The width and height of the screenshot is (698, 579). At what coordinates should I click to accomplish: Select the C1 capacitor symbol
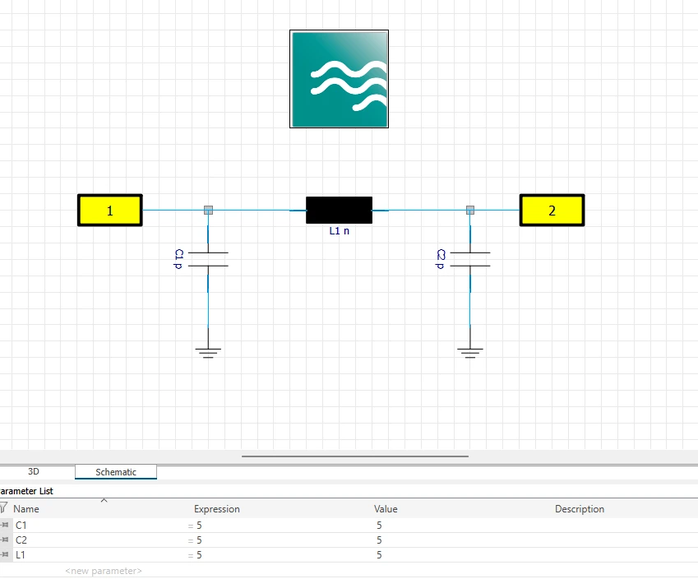[208, 259]
